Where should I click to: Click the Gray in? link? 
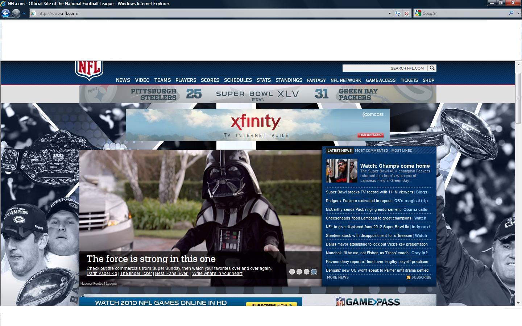click(419, 253)
